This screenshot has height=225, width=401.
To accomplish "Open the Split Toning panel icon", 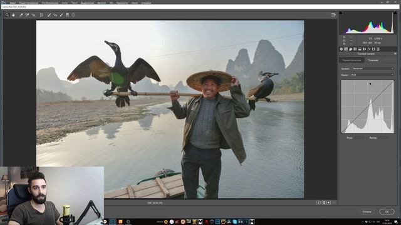I will [x=360, y=49].
